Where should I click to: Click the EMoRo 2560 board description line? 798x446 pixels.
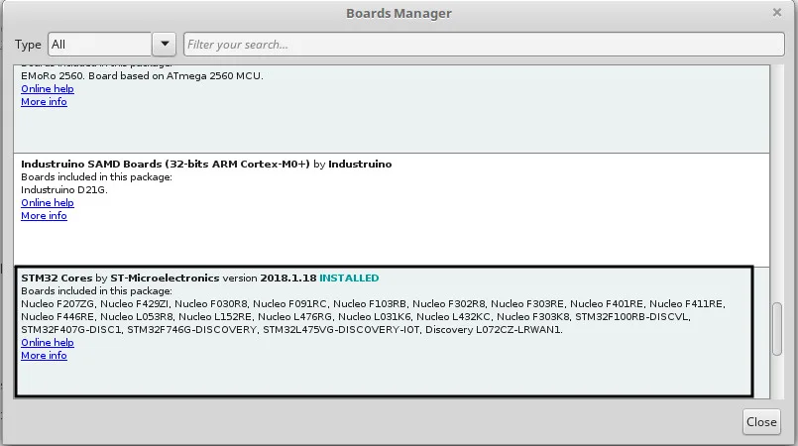[142, 75]
